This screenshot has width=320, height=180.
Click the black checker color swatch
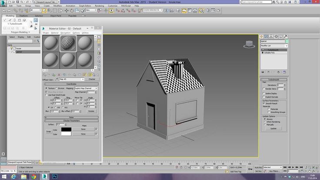coord(66,129)
